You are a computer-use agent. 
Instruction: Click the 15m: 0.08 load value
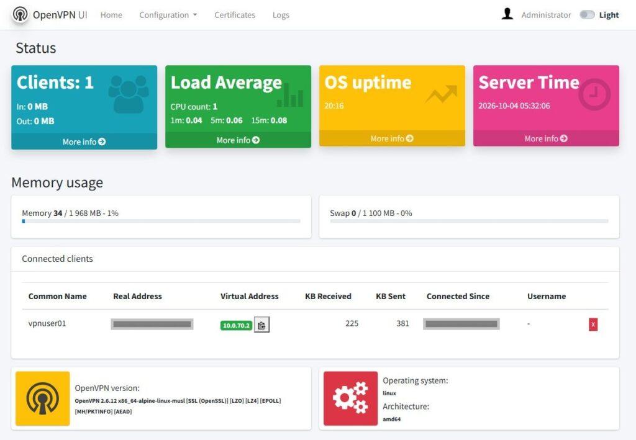269,120
